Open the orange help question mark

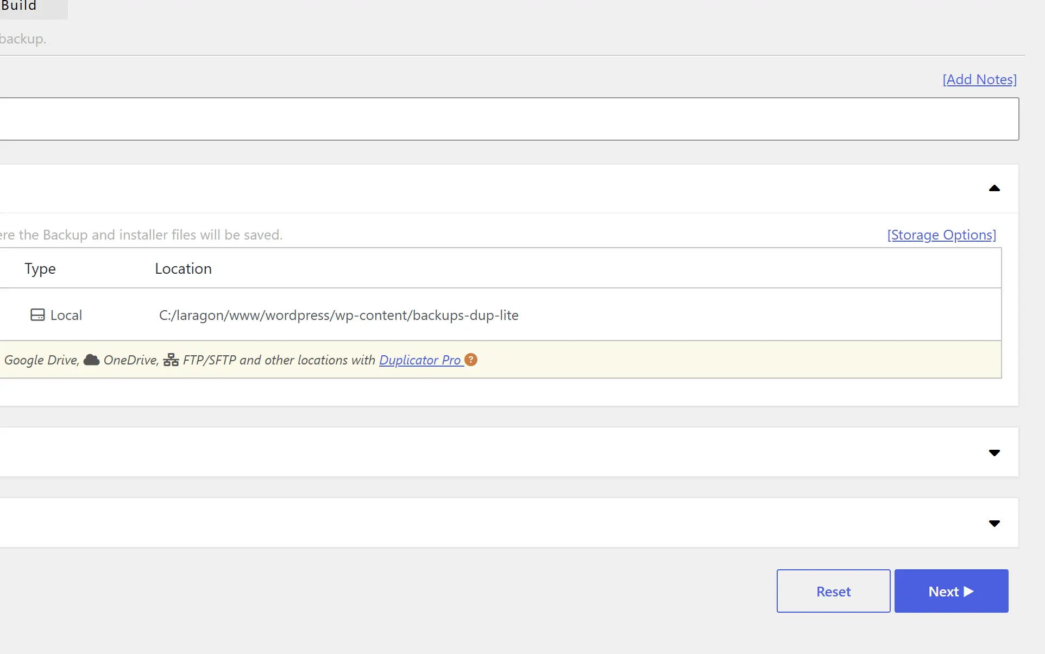point(471,360)
